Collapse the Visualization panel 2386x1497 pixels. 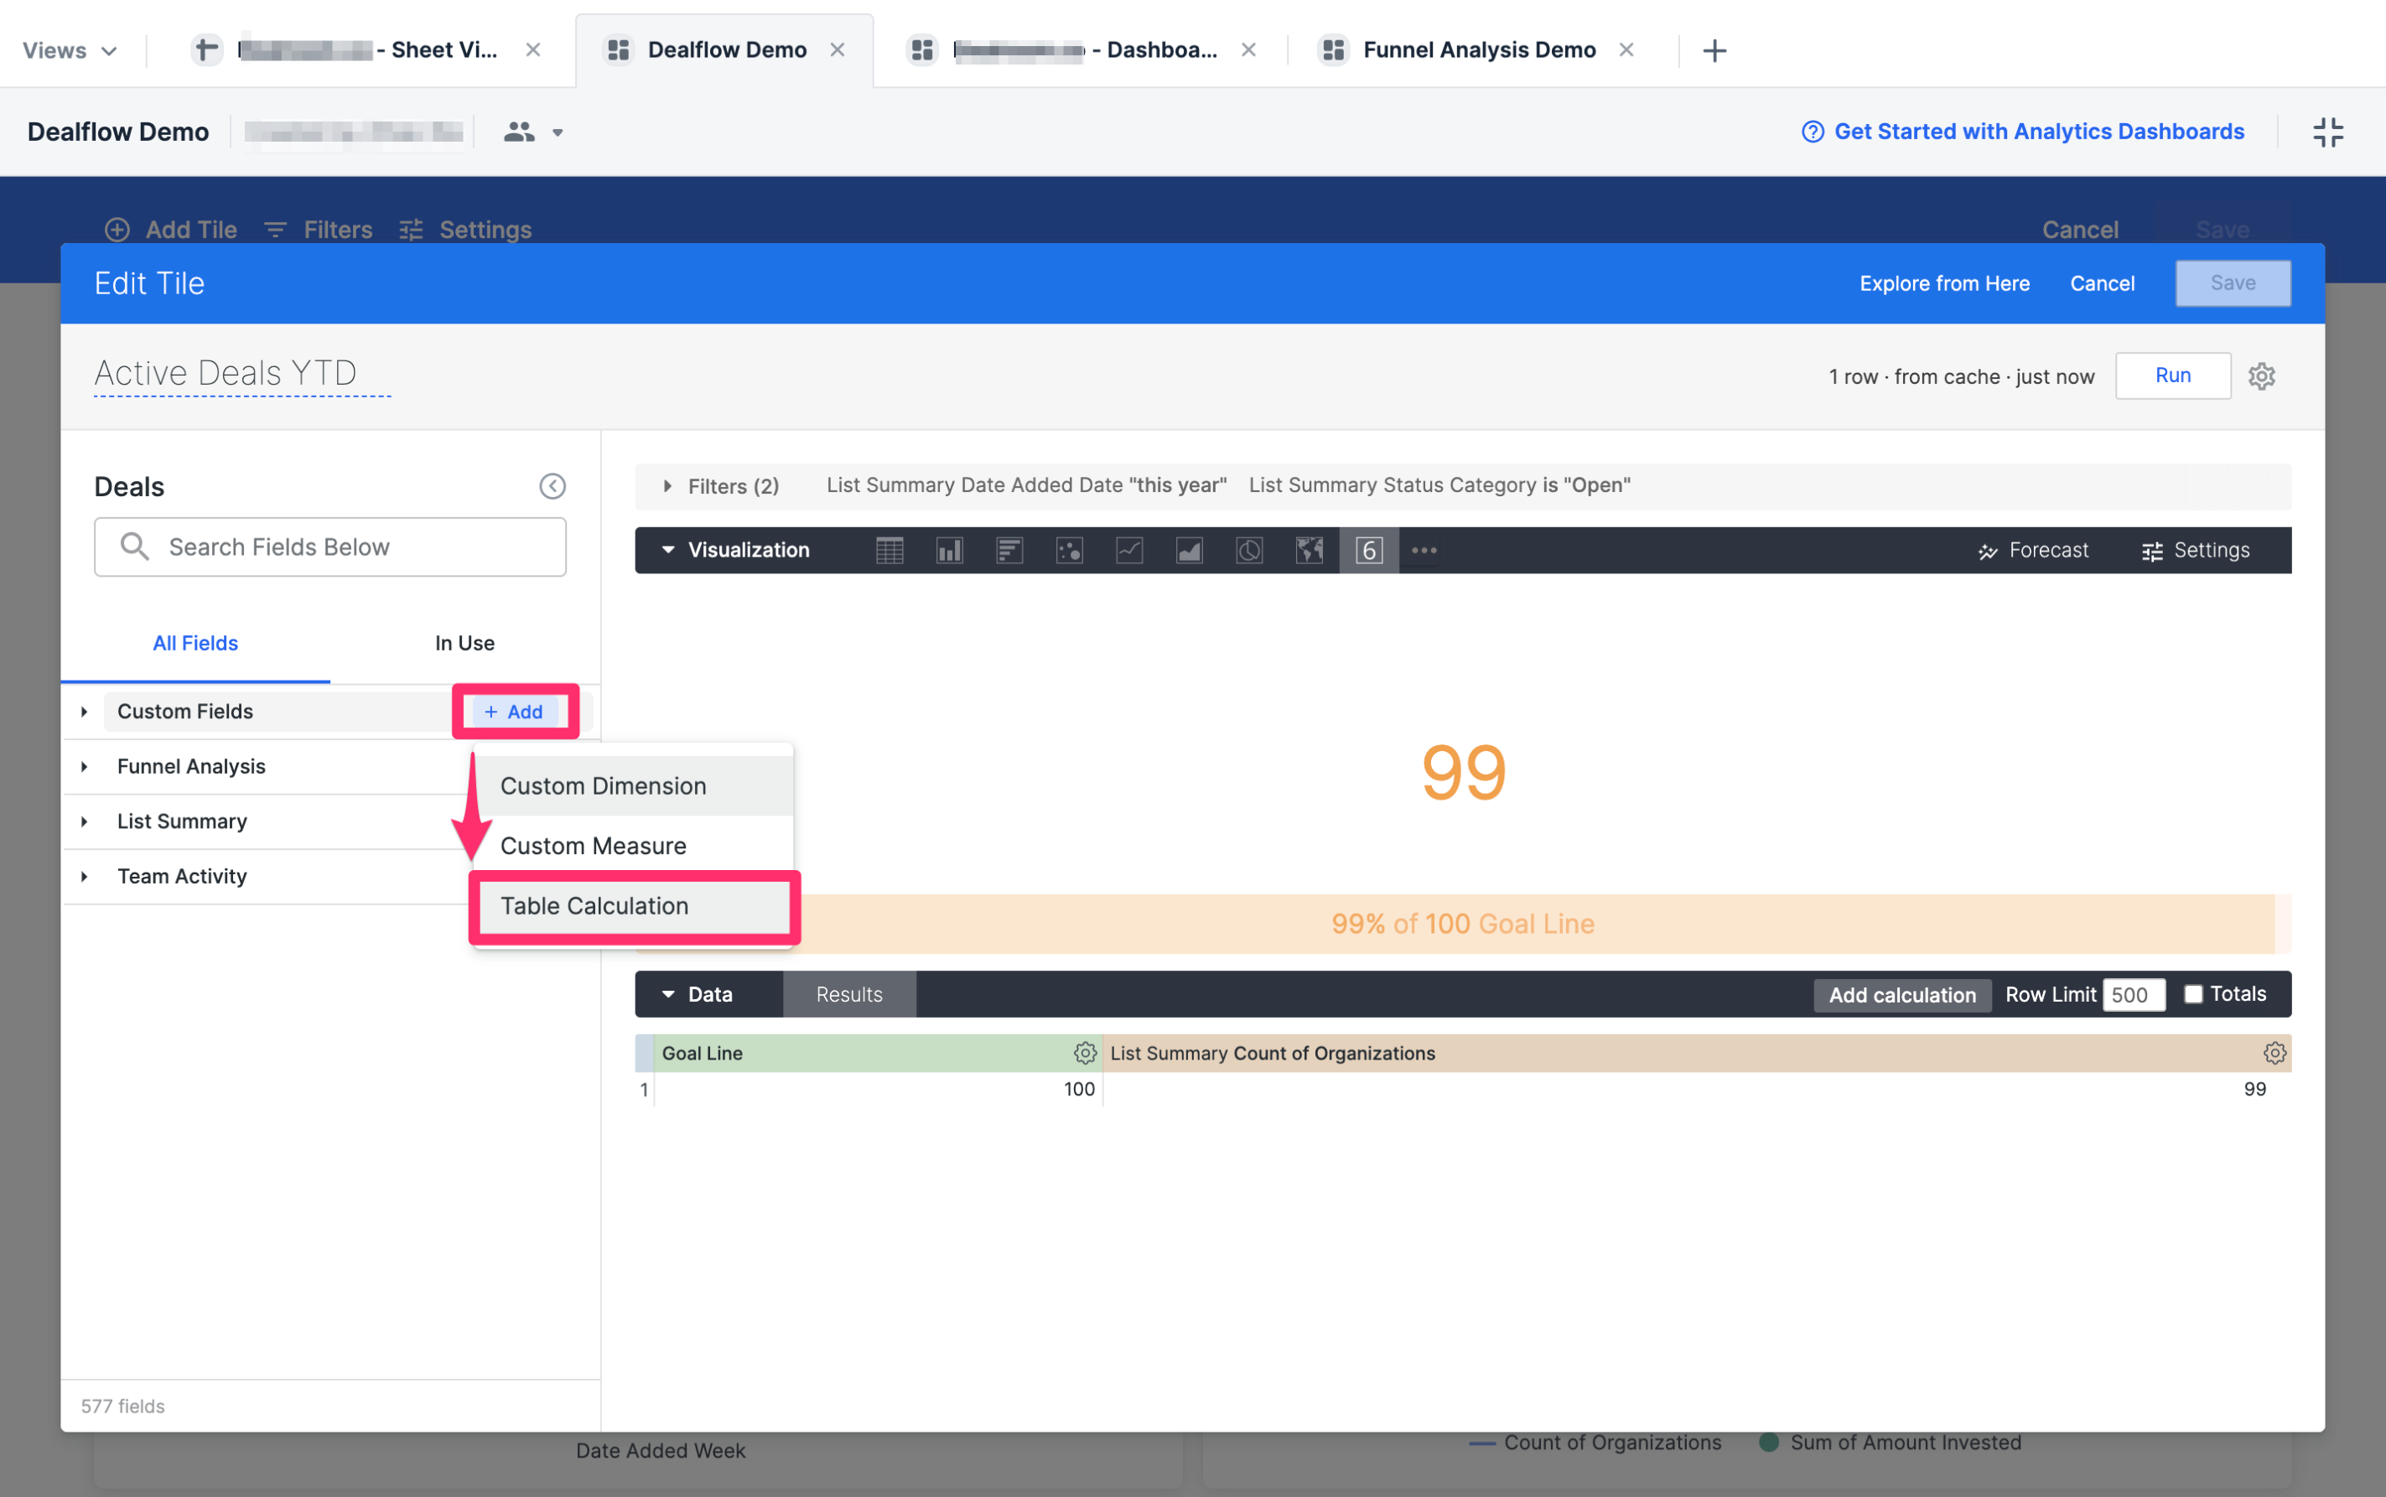point(667,550)
